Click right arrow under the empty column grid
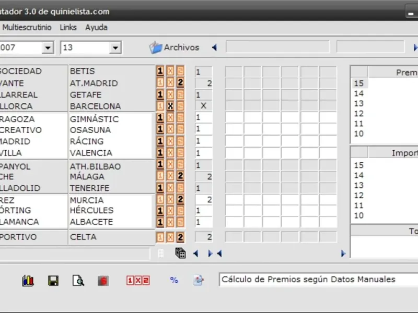This screenshot has height=313, width=418. tap(343, 254)
